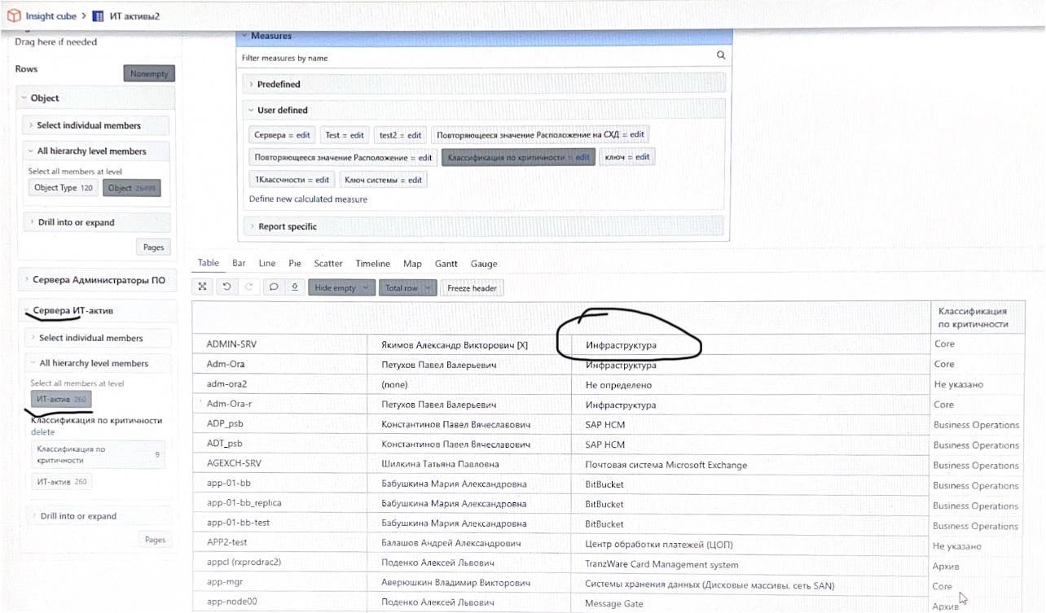The width and height of the screenshot is (1046, 613).
Task: Toggle the Freeze header button
Action: (x=472, y=288)
